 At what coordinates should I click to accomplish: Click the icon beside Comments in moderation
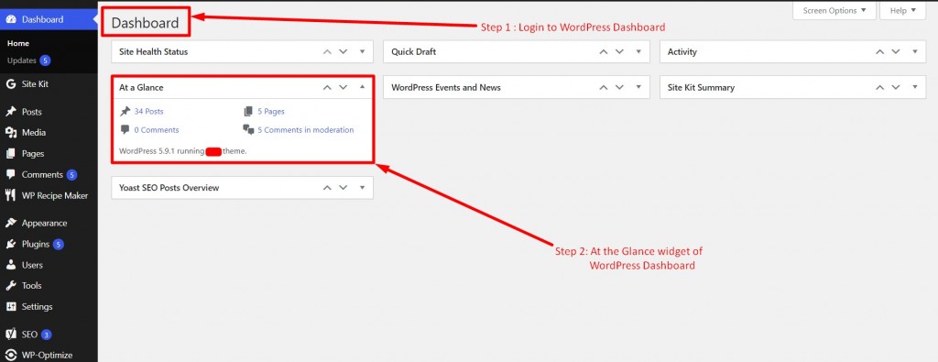click(x=249, y=130)
